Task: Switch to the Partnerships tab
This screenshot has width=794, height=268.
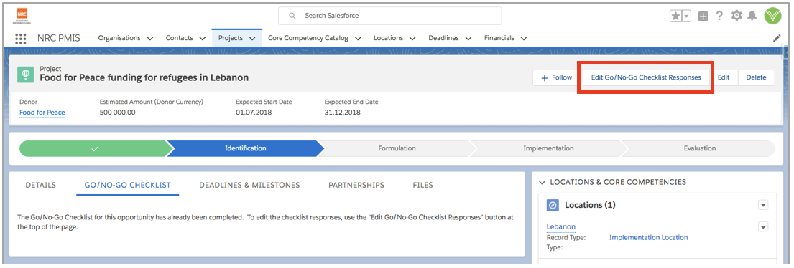Action: pos(356,185)
